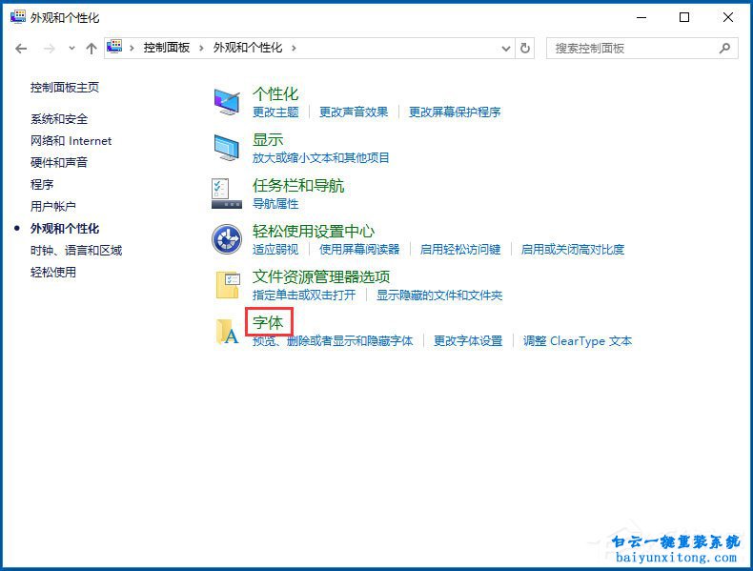Open the 文件资源管理器选项 folder icon
The height and width of the screenshot is (571, 753).
(x=228, y=285)
